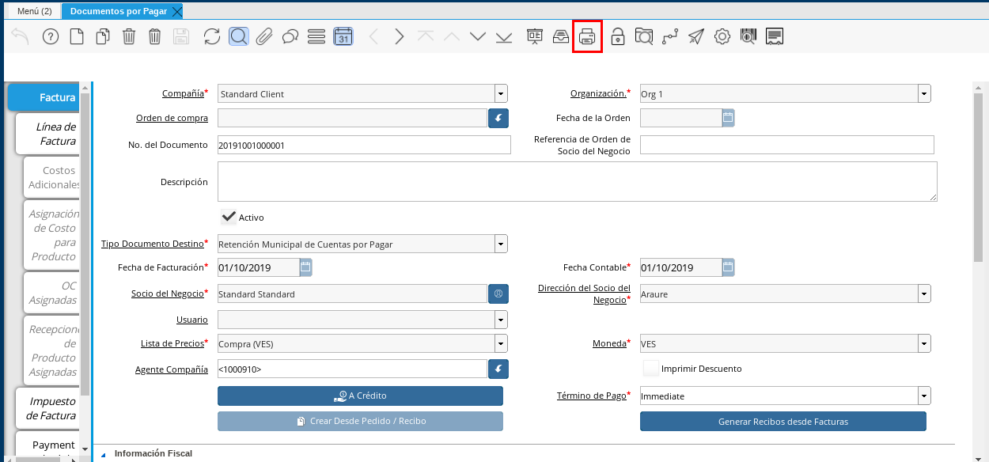Open the Costos Adicionales tab
989x462 pixels.
coord(53,177)
